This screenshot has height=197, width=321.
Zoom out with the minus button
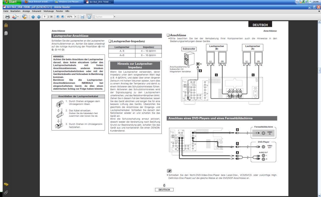pos(58,17)
